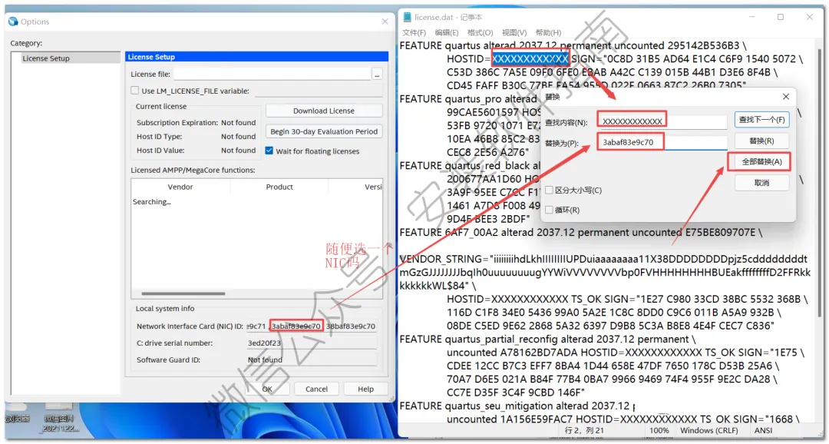Image resolution: width=829 pixels, height=444 pixels.
Task: Click the Software Guard ID field
Action: tap(312, 360)
